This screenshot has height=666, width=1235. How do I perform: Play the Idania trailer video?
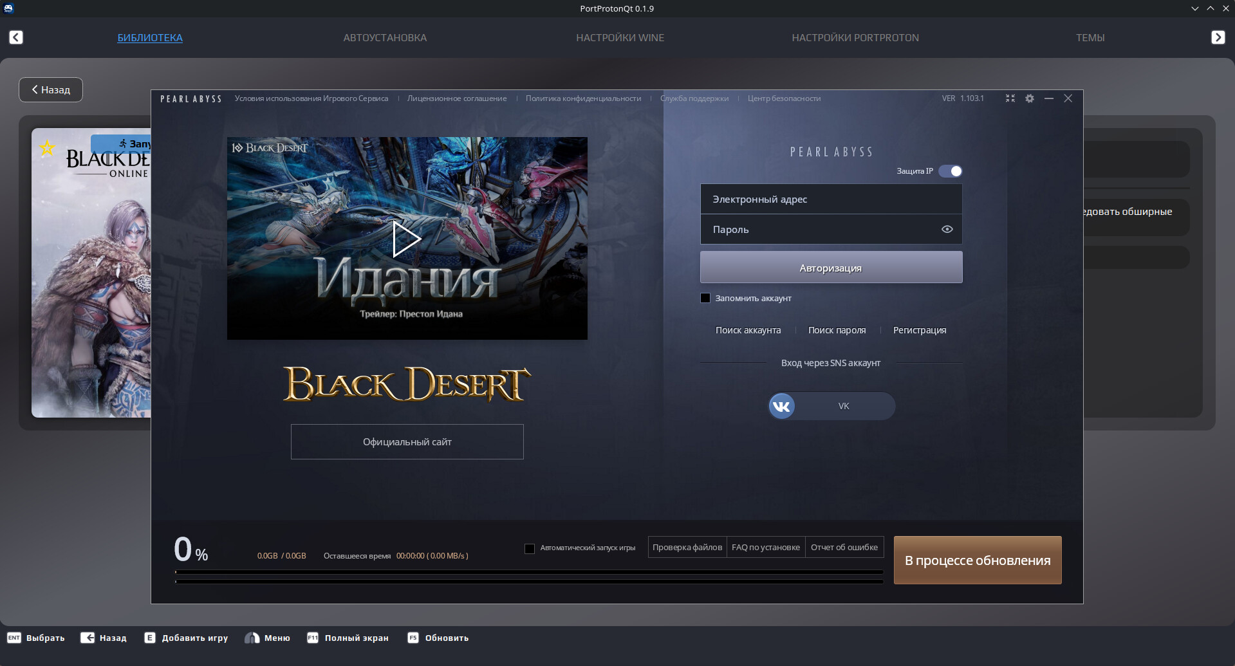click(x=406, y=239)
